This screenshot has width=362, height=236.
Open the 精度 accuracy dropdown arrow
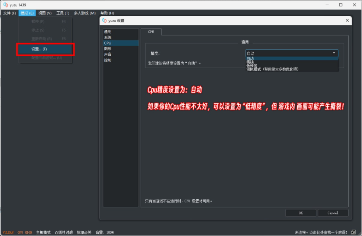(334, 53)
